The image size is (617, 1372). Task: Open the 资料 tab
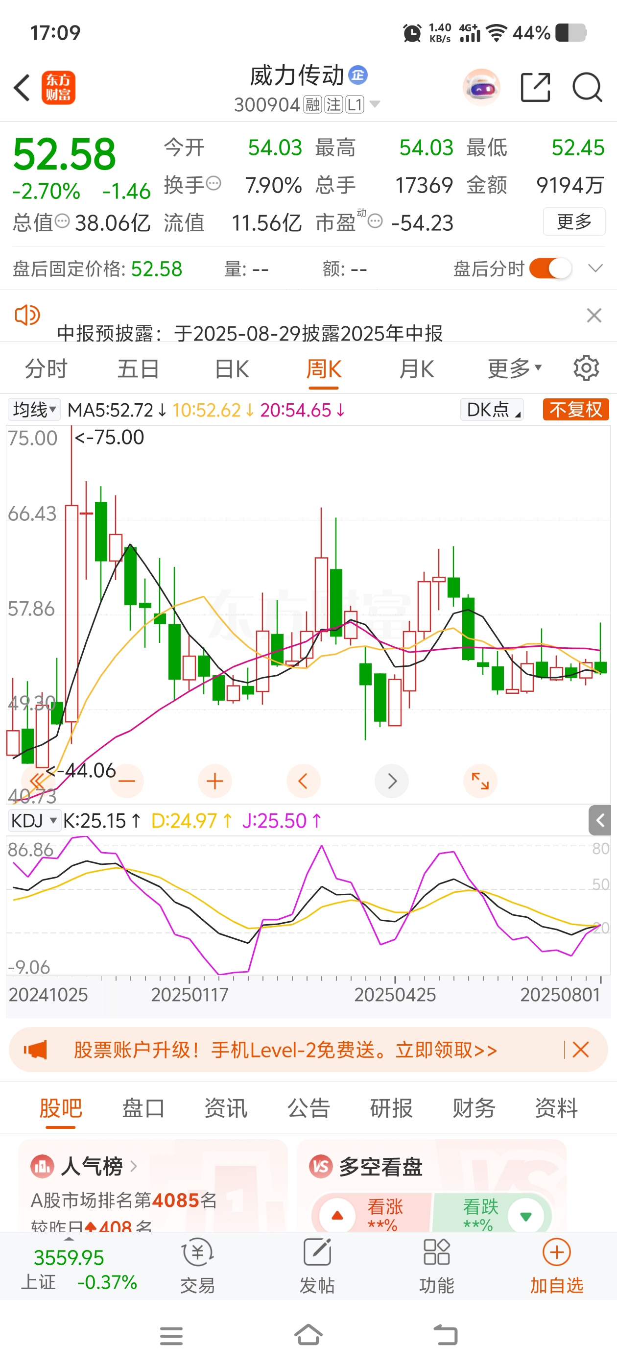556,1108
